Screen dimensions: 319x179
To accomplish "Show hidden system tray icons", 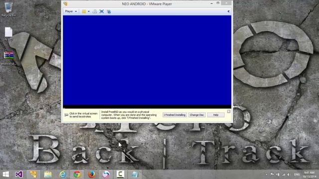I will (x=266, y=175).
